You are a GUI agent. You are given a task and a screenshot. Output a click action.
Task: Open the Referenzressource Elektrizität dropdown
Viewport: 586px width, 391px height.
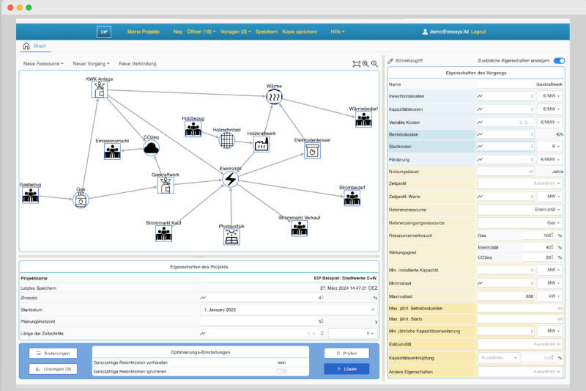[520, 210]
